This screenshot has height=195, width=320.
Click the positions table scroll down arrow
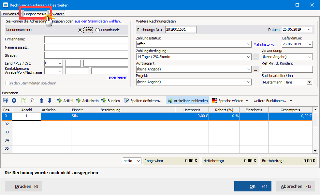(315, 151)
